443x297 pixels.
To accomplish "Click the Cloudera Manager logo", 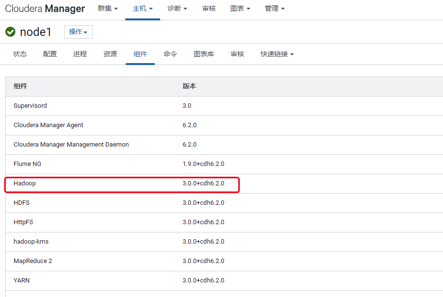I will [45, 9].
